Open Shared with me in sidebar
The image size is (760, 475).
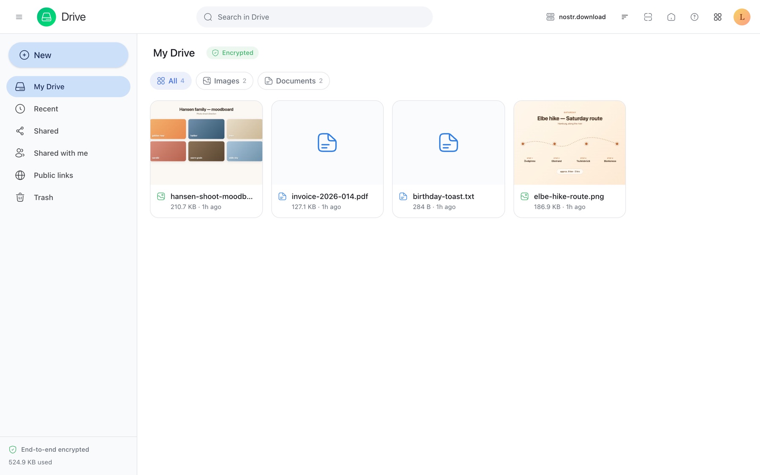pyautogui.click(x=68, y=153)
